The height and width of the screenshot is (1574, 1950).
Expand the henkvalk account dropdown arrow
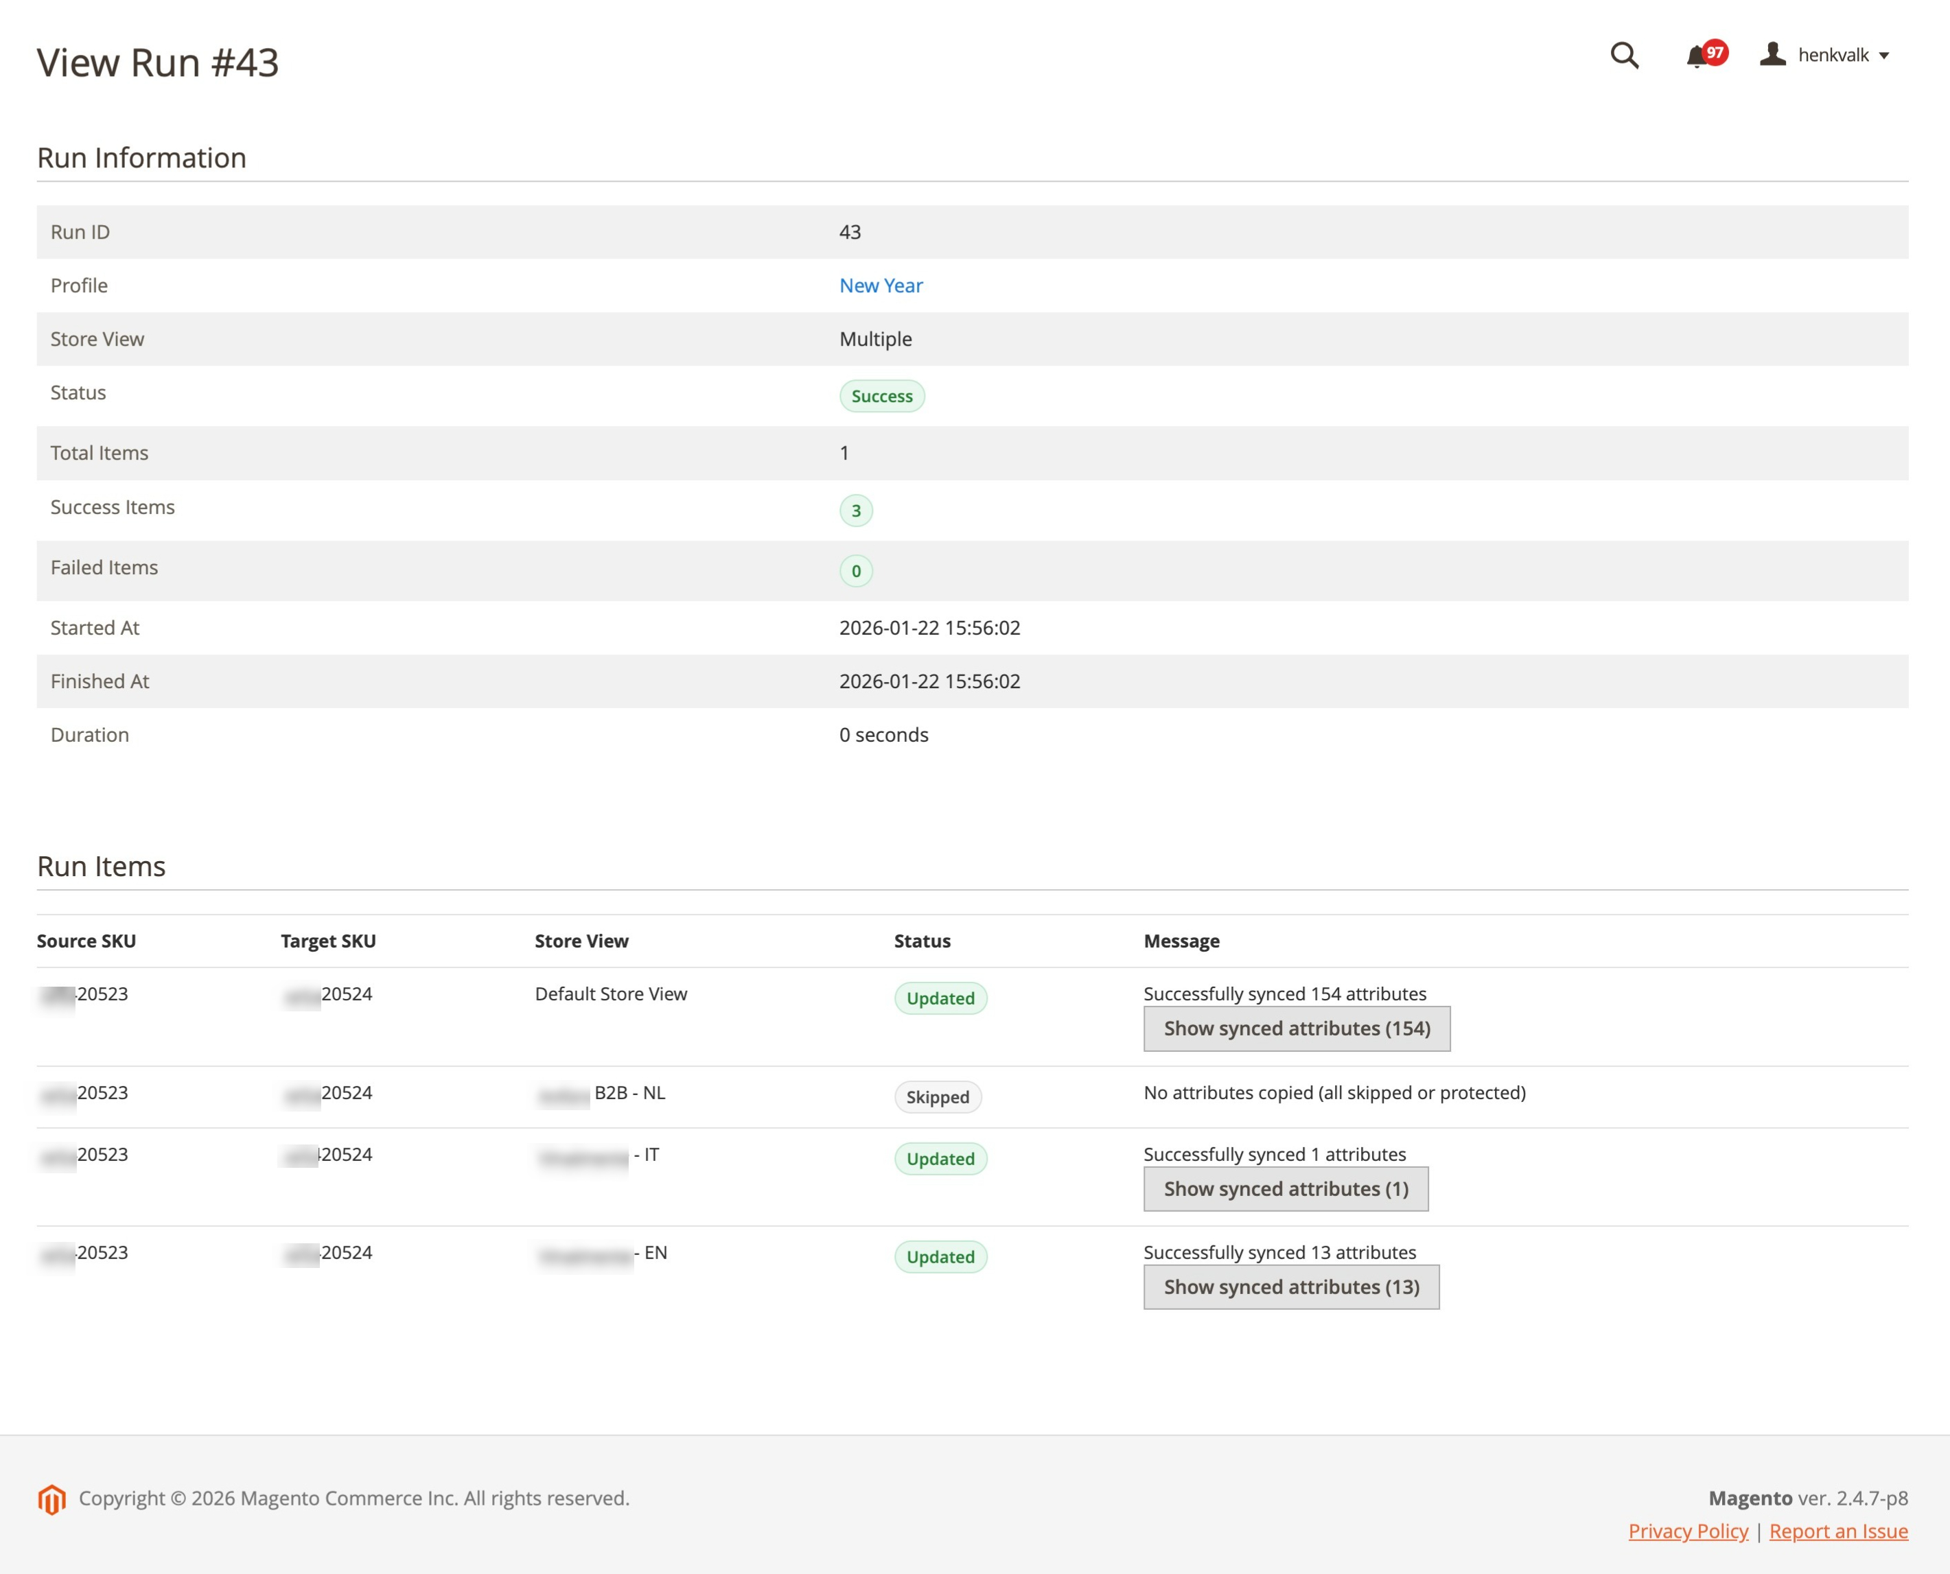pyautogui.click(x=1884, y=56)
